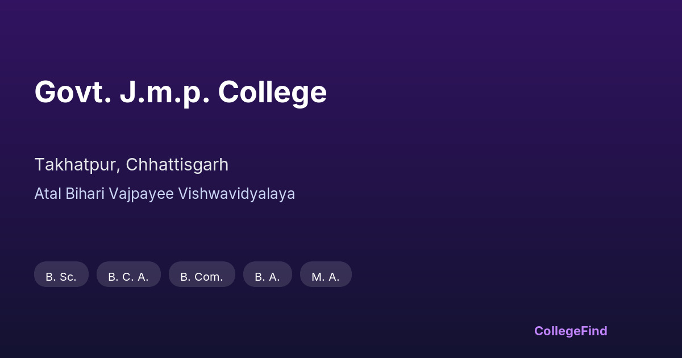Click the Takhatpur, Chhattisgarh location line
Screen dimensions: 682x358
(x=131, y=165)
